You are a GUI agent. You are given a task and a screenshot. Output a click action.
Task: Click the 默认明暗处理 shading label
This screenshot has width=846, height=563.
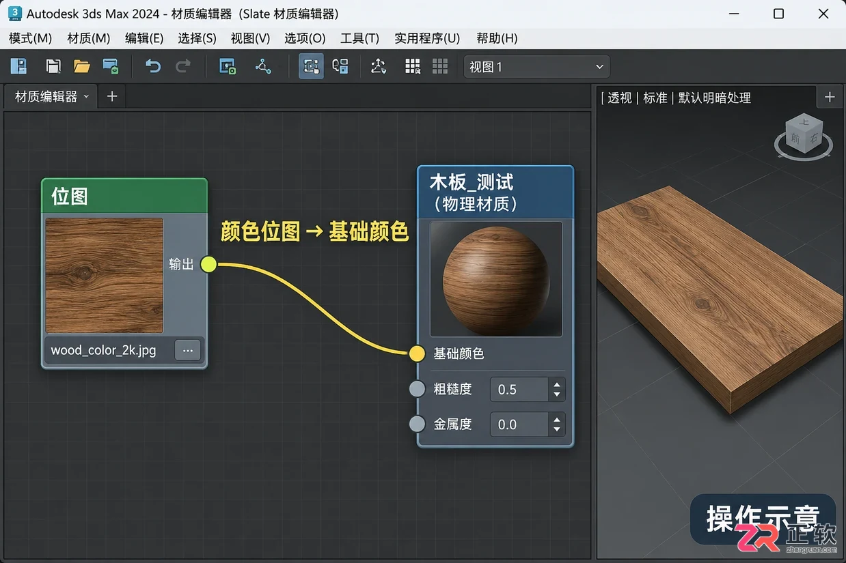click(x=715, y=98)
